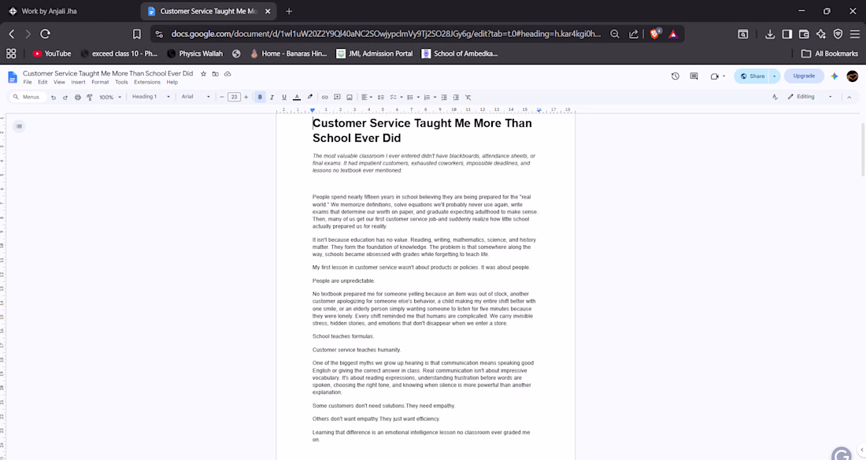Open the Brave Rewards triangle icon
The image size is (866, 460).
672,35
